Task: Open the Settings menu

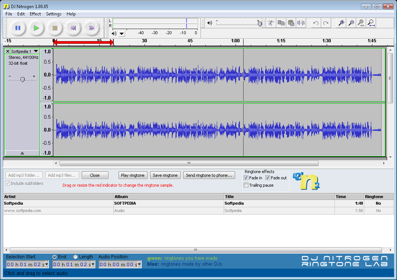Action: pyautogui.click(x=53, y=14)
